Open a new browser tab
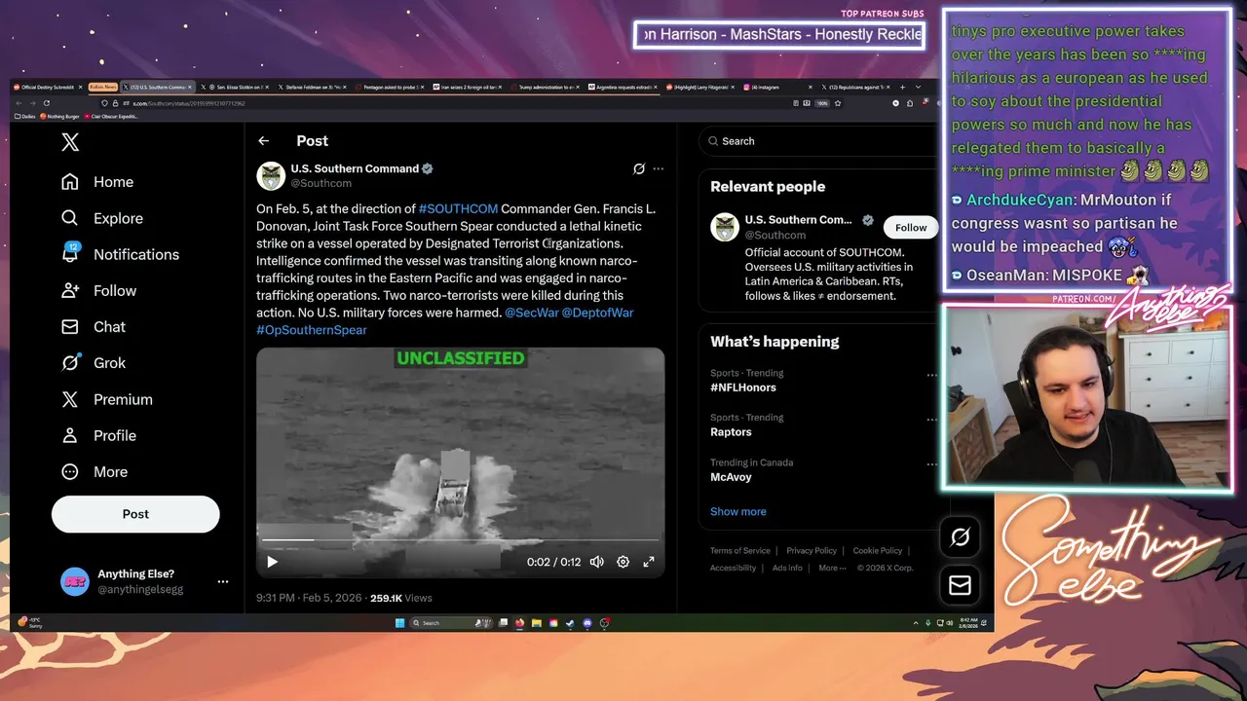This screenshot has width=1247, height=701. (901, 88)
